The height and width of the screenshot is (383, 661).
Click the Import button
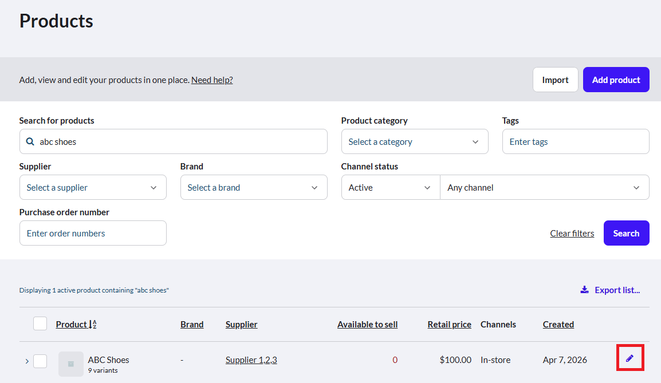click(555, 80)
